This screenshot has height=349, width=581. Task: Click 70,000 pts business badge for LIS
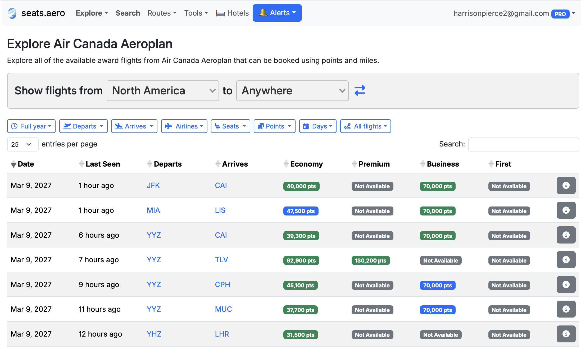pyautogui.click(x=438, y=211)
